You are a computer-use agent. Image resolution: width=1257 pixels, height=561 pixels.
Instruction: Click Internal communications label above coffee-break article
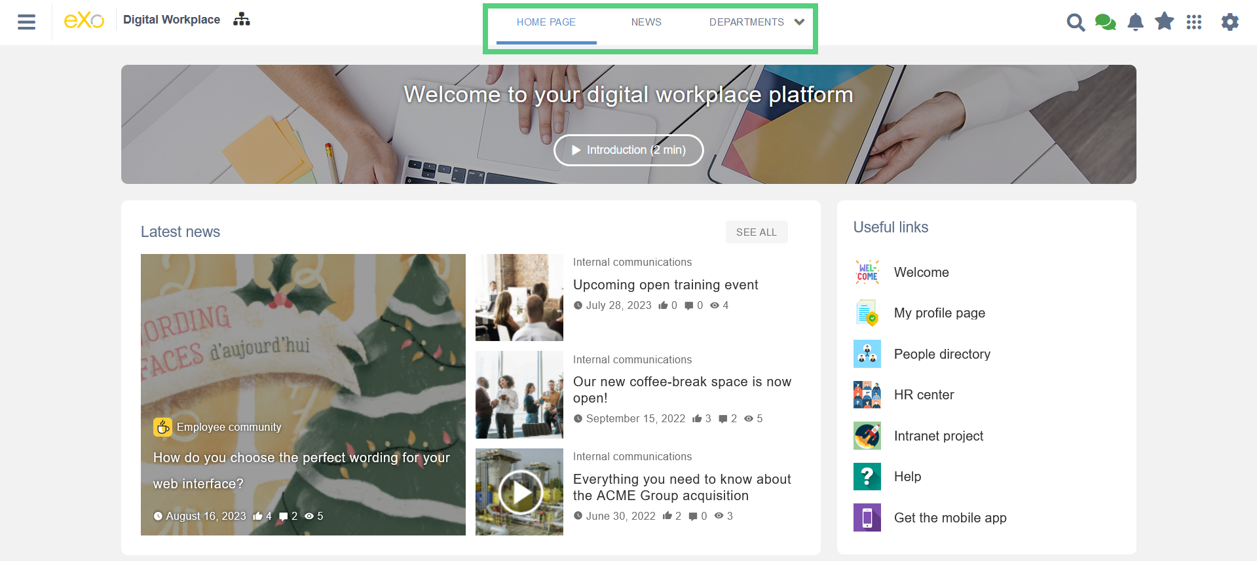click(x=632, y=359)
